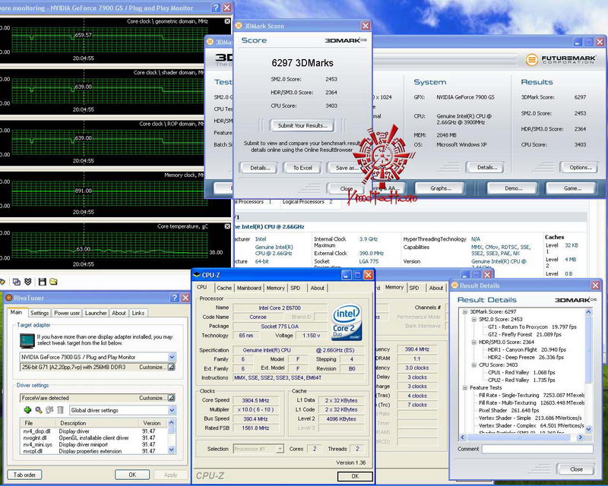Collapse the Feature Tests tree node
The height and width of the screenshot is (486, 608).
[464, 387]
